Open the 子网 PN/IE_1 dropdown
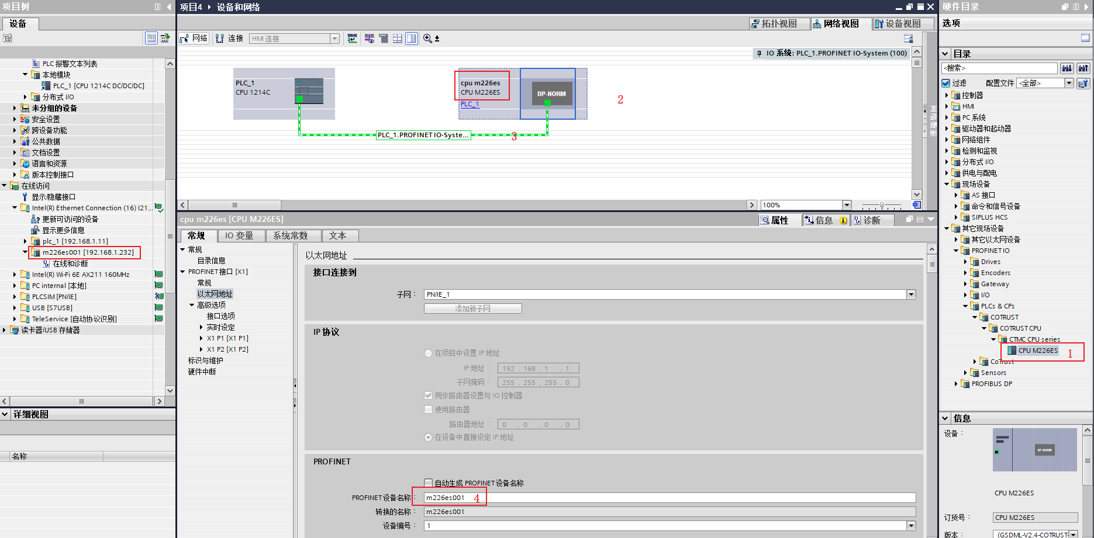The width and height of the screenshot is (1094, 538). (911, 294)
